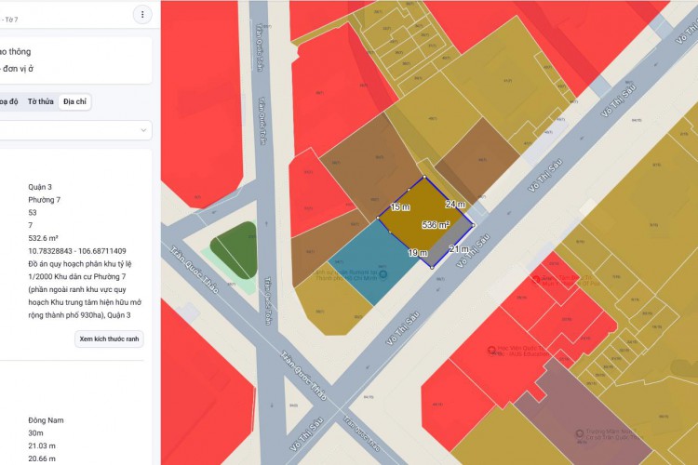Select the Địa chỉ tab
The width and height of the screenshot is (698, 465).
click(74, 101)
